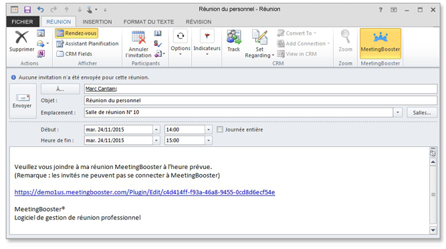Send the meeting with Envoyer
446x249 pixels.
pos(22,101)
